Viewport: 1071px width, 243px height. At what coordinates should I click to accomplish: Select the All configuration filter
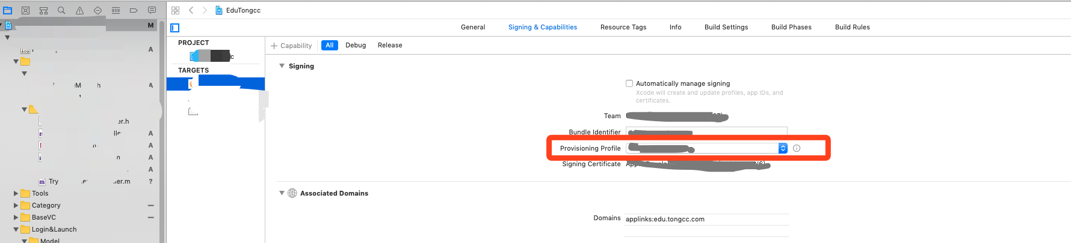coord(330,45)
